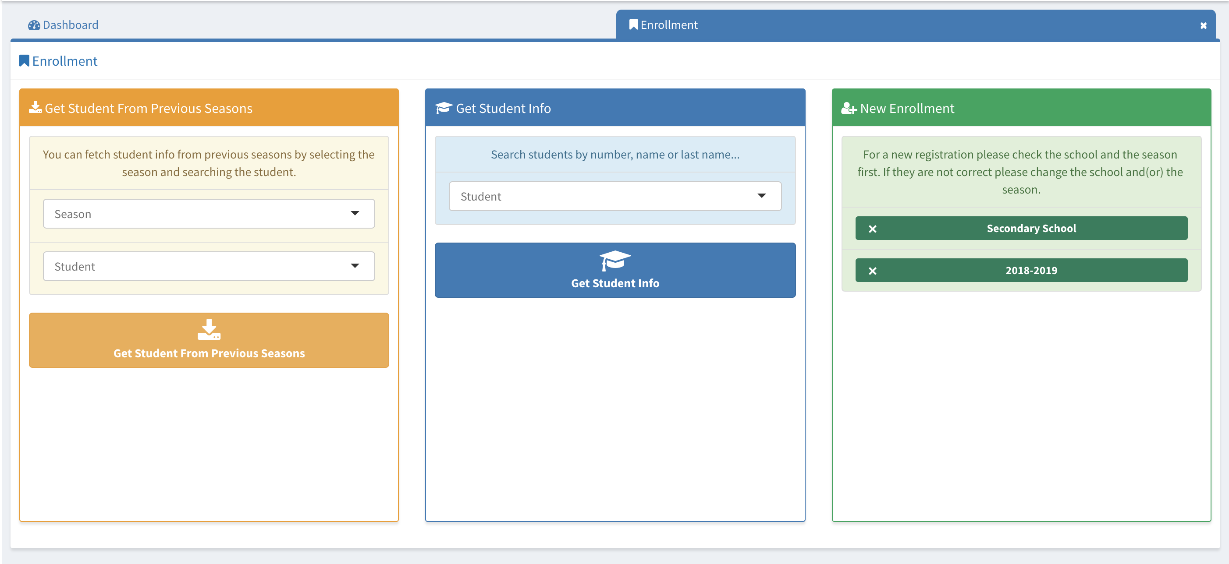Click the Get Student Info panel header
1229x564 pixels.
pyautogui.click(x=614, y=108)
